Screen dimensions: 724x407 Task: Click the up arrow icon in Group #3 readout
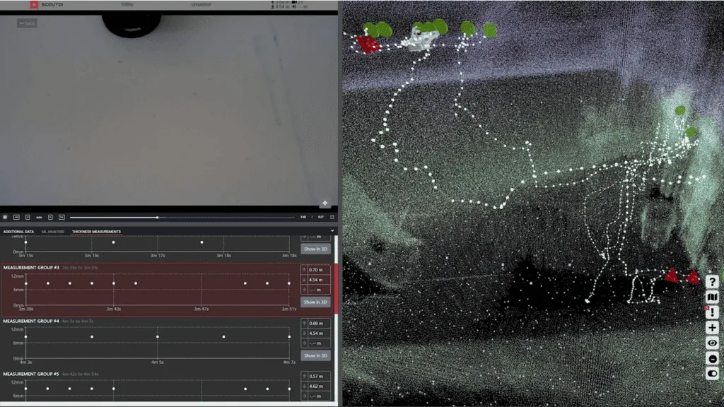click(304, 270)
